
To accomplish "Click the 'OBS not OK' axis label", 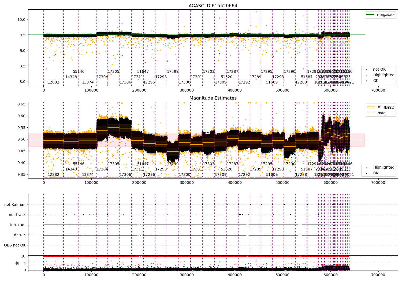I will 15,245.
